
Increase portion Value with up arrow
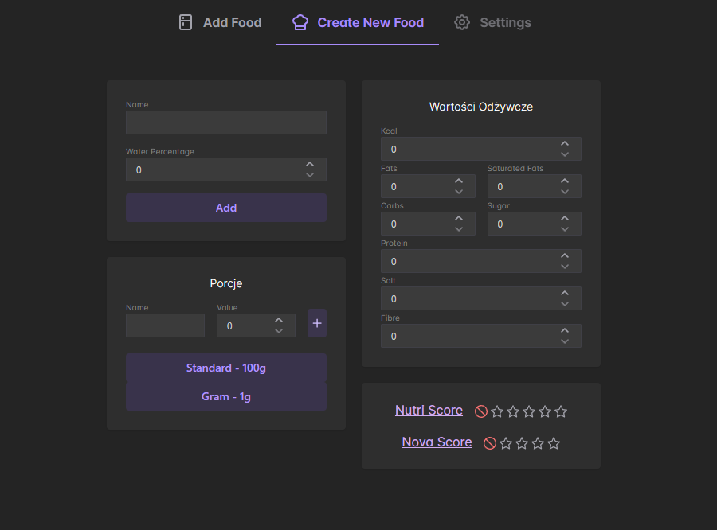(x=279, y=320)
